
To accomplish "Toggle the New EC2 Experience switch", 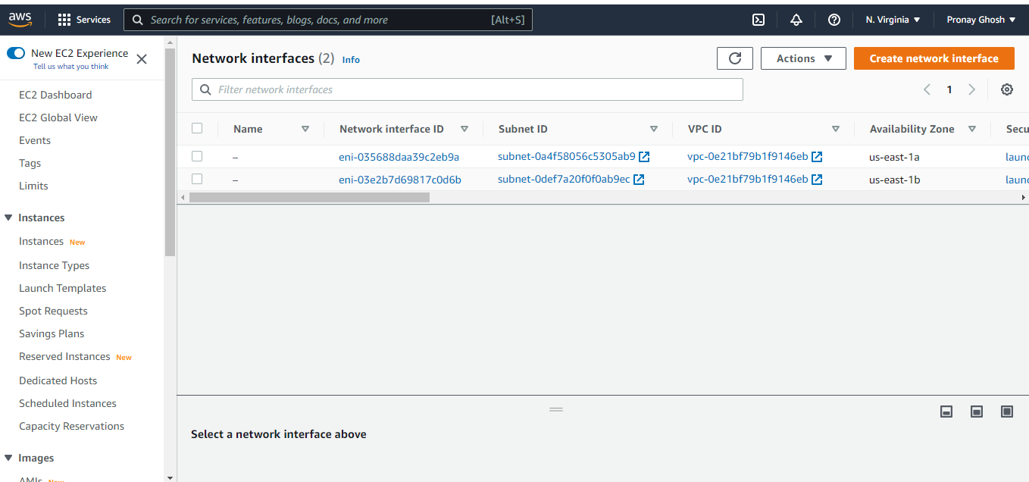I will click(x=16, y=53).
